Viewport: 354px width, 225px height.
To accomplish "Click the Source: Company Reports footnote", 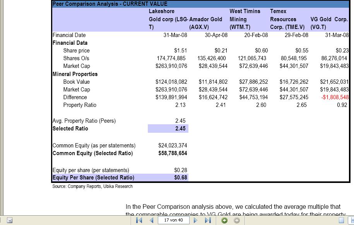I will click(92, 186).
